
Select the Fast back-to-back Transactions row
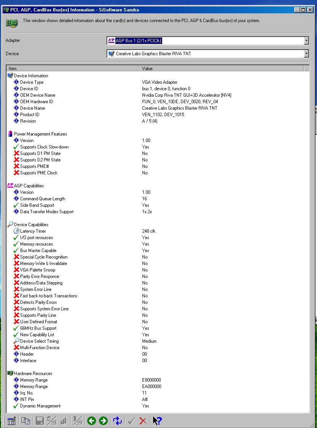[x=158, y=295]
